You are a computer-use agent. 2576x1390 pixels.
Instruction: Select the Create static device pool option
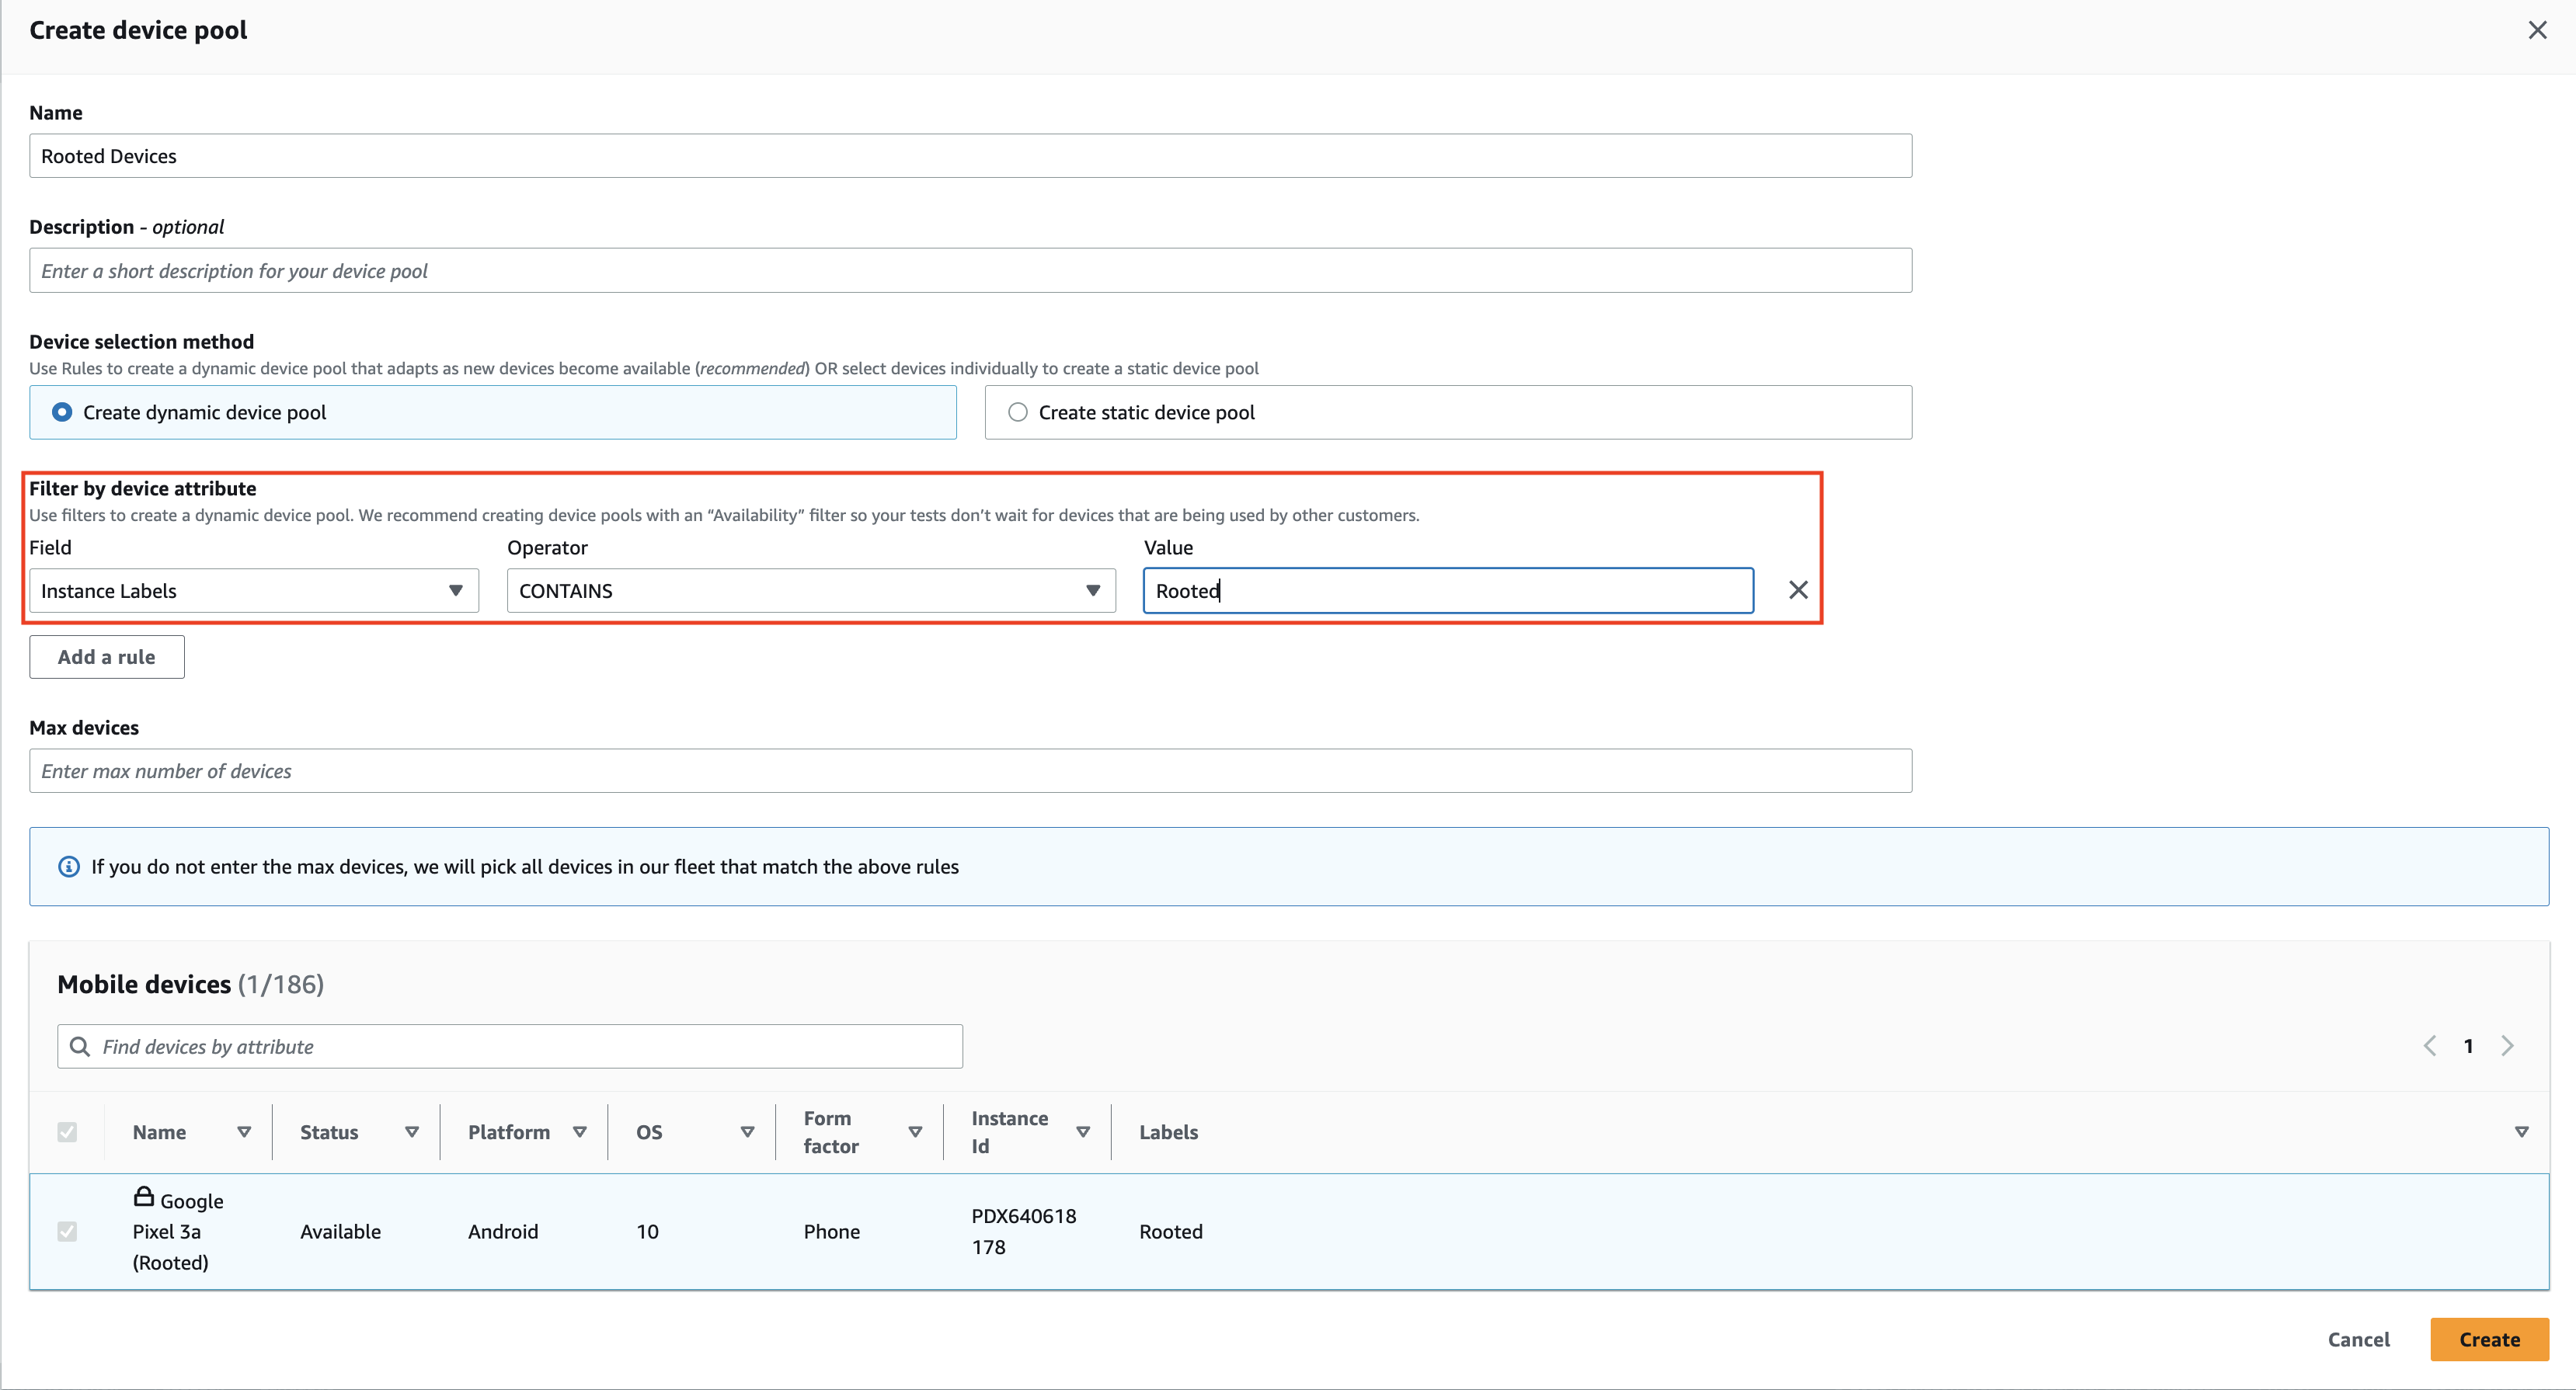click(1017, 412)
